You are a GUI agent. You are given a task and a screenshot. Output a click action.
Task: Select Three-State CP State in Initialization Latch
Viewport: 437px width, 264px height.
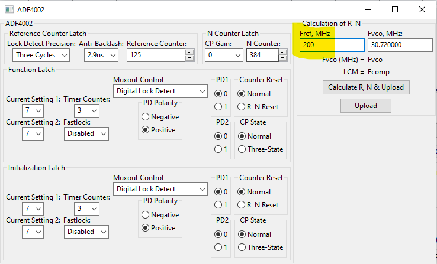[x=261, y=247]
